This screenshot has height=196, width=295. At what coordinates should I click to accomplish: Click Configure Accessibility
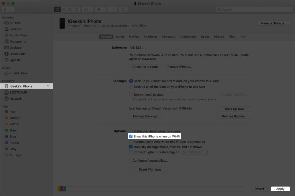[150, 161]
